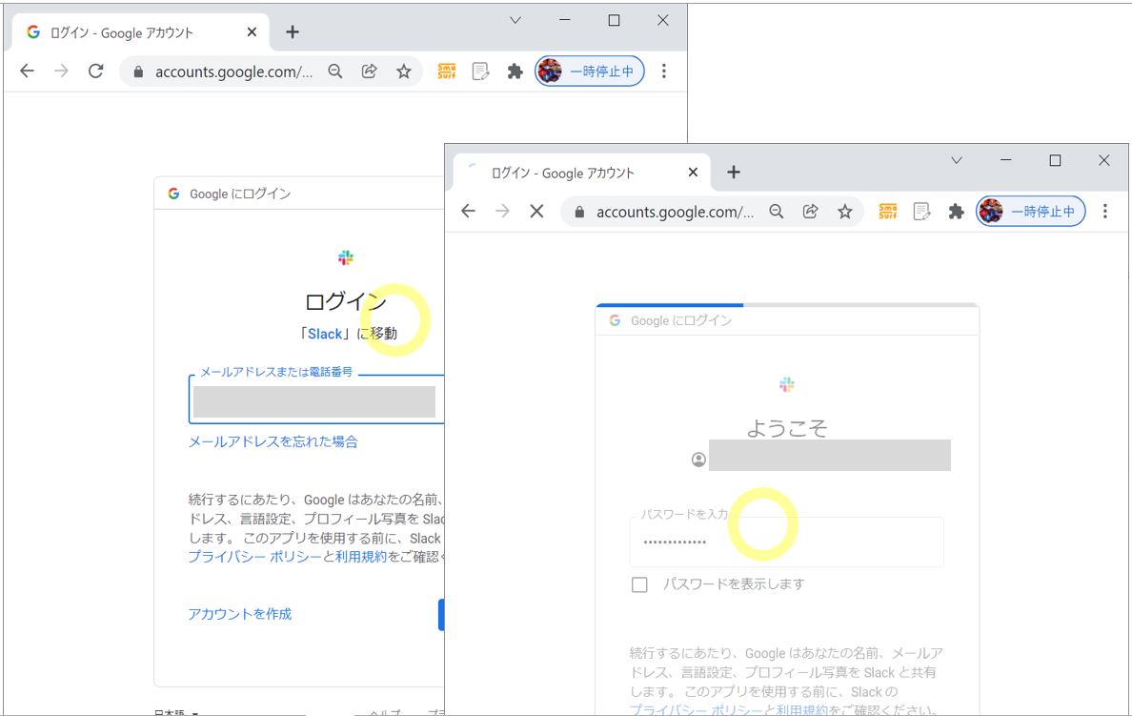Expand the tab search chevron in the back window

(515, 20)
